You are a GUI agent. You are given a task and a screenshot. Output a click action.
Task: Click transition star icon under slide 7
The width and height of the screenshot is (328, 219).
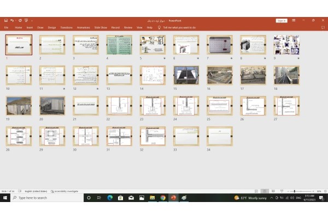(231, 58)
